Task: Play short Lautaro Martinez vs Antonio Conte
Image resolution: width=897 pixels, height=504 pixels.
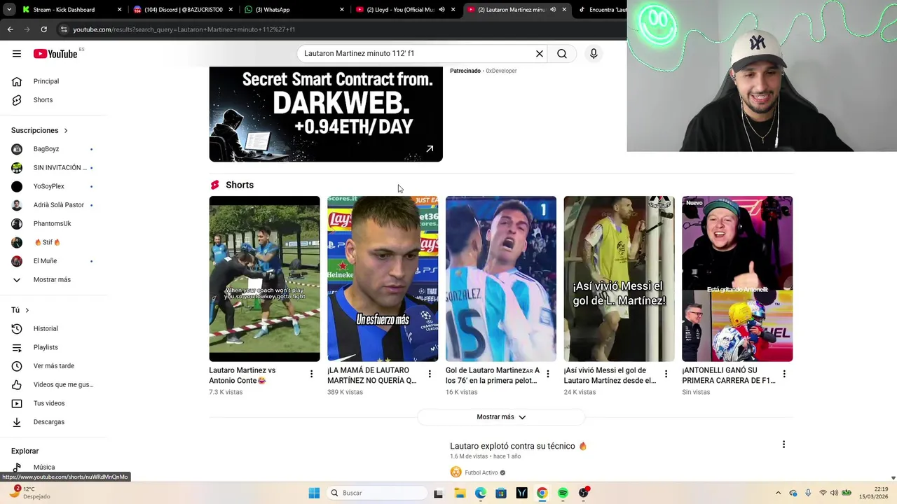Action: 264,279
